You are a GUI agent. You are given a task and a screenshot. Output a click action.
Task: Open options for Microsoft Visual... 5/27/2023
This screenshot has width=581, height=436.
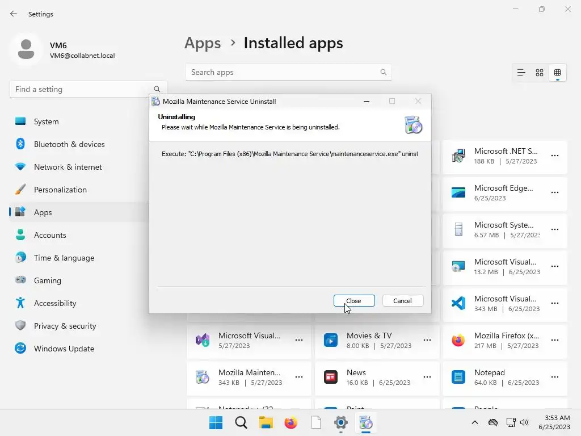click(x=299, y=340)
